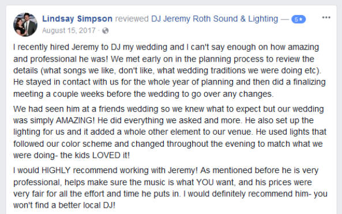Click the phrase 'better local DJ!' at end

click(87, 205)
